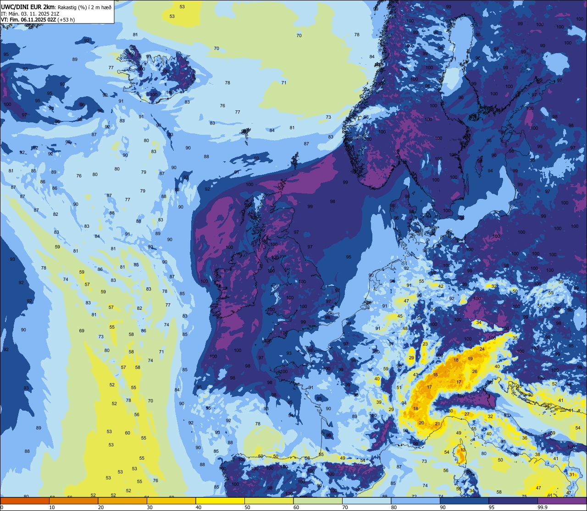
Task: Click the 90–95 dark blue legend swatch
Action: 464,500
